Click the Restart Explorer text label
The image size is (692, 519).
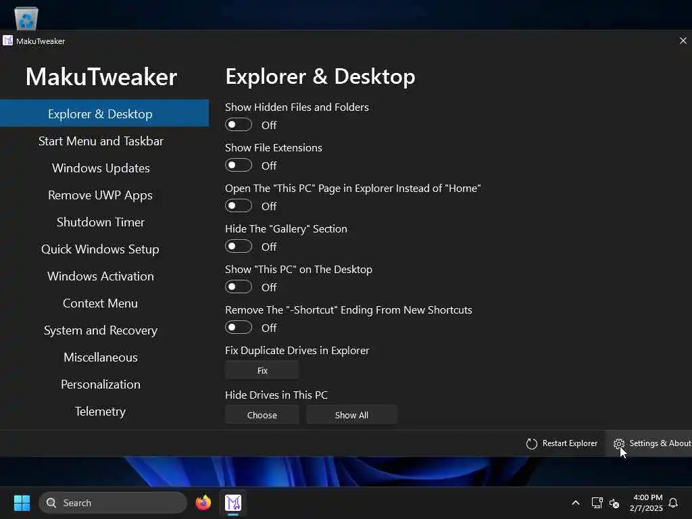570,443
